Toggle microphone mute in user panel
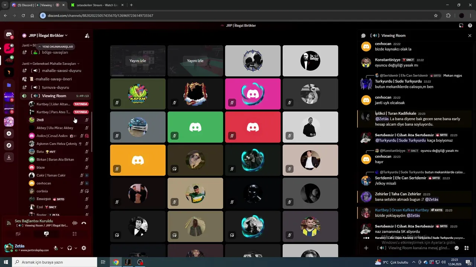 click(56, 248)
